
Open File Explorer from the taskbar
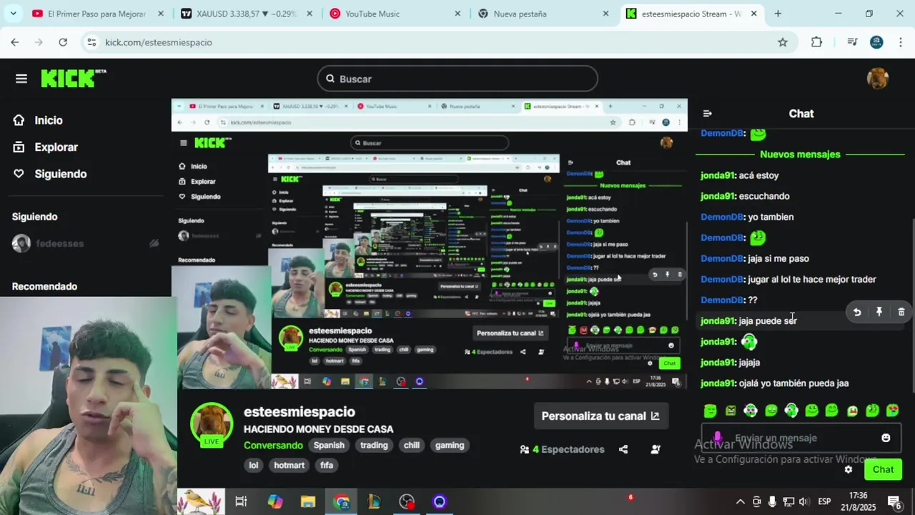pyautogui.click(x=308, y=501)
